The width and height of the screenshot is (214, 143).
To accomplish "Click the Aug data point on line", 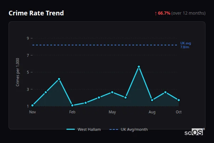I will coord(152,100).
